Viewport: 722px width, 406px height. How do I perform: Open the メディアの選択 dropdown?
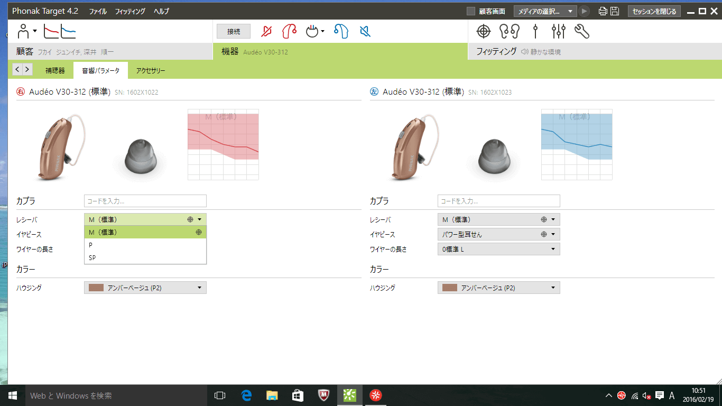(546, 11)
